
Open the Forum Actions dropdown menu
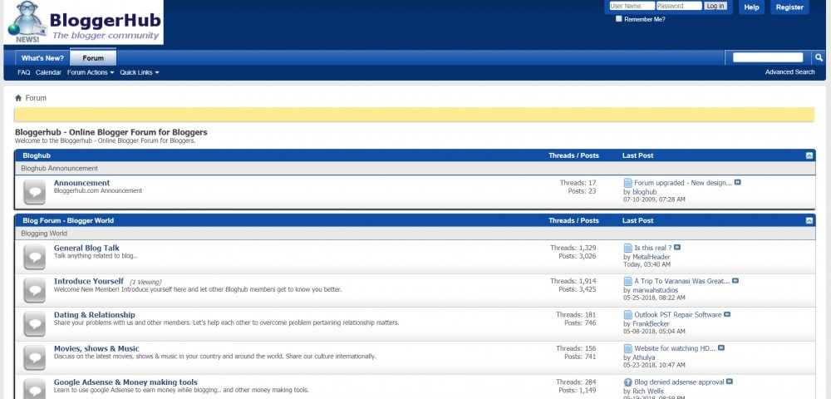point(91,72)
